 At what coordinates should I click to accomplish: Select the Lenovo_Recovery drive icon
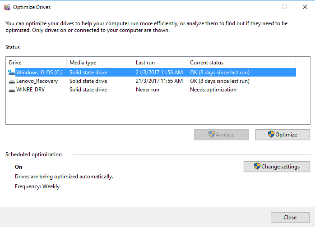point(12,81)
